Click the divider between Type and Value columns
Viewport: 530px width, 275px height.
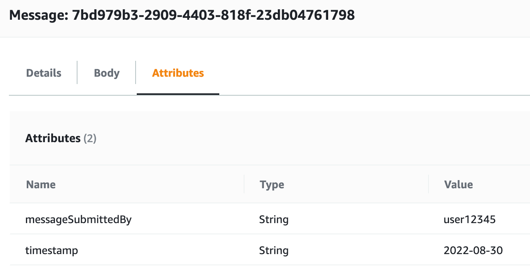click(428, 185)
